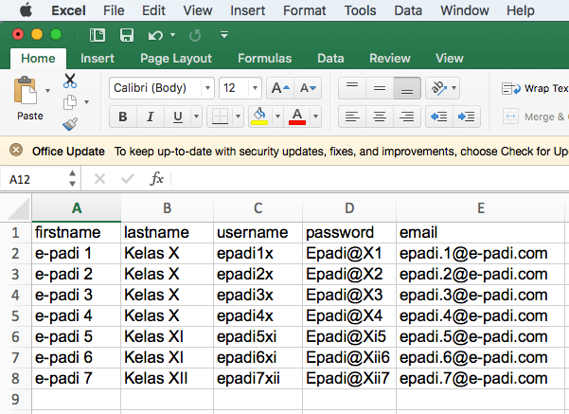Click the yellow fill color swatch
Image resolution: width=569 pixels, height=414 pixels.
[x=259, y=117]
